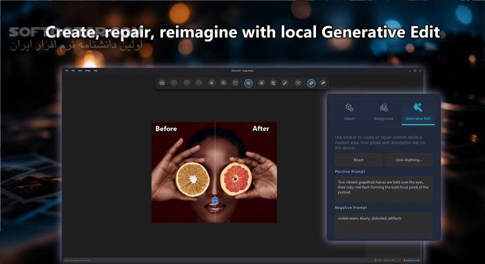Open the Help menu
Image resolution: width=485 pixels, height=264 pixels.
(x=96, y=70)
